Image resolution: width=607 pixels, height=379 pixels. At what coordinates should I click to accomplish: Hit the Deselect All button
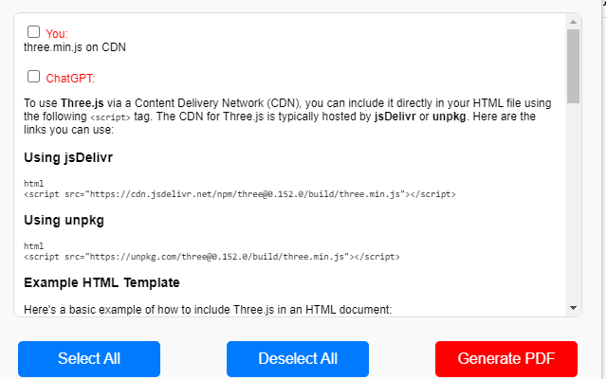click(x=298, y=358)
